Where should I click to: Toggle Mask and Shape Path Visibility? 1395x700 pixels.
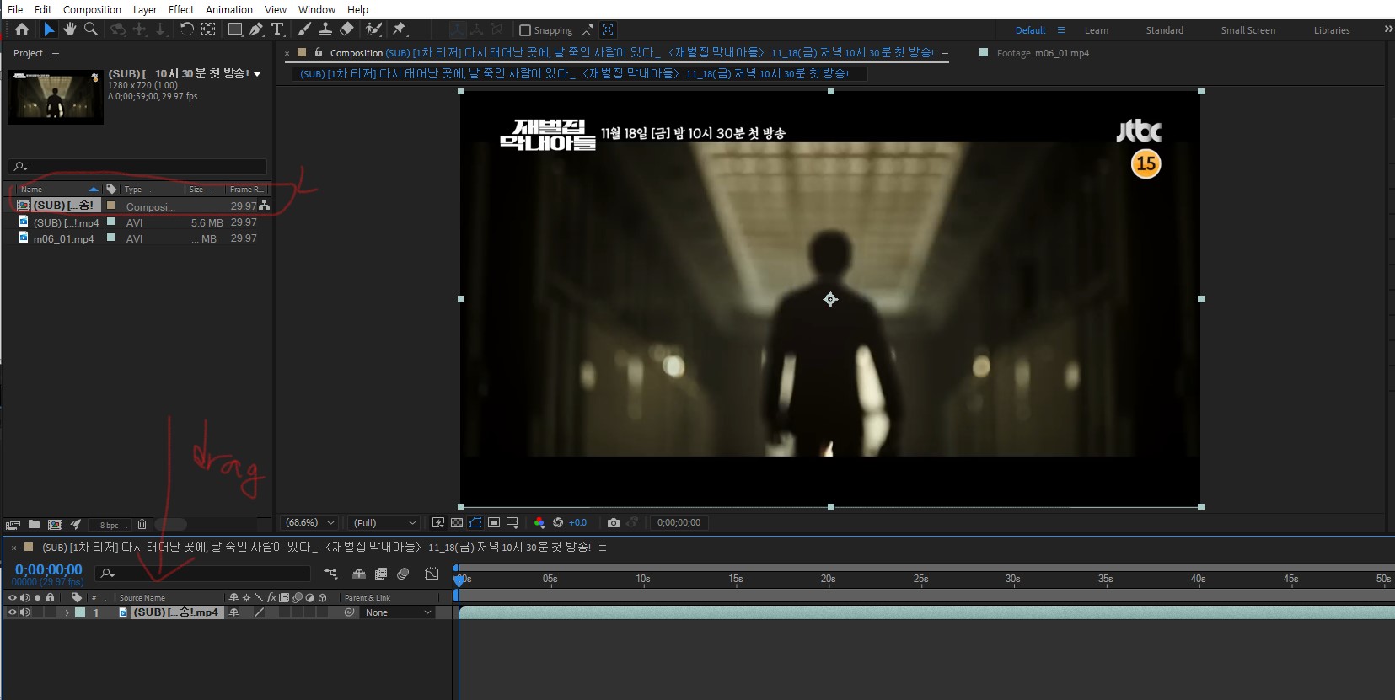tap(475, 523)
